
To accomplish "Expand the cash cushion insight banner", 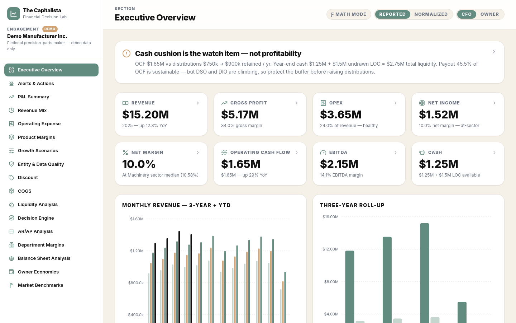I will click(x=494, y=52).
